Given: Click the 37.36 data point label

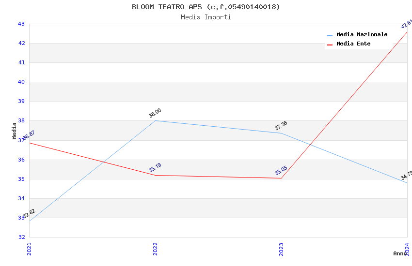Looking at the screenshot, I should tap(281, 126).
